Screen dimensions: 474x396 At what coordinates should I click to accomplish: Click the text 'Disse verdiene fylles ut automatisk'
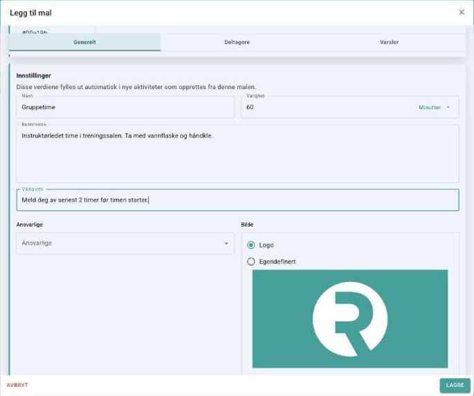click(66, 87)
